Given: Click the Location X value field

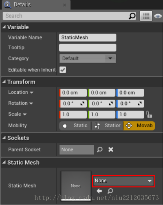Looking at the screenshot, I should (x=73, y=93).
